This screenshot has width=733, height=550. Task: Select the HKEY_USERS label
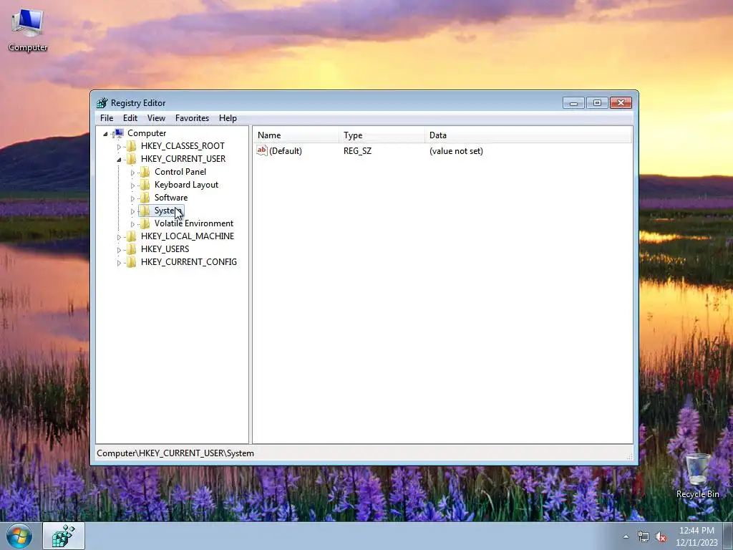(165, 249)
